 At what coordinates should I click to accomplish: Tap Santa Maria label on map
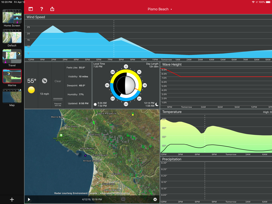click(112, 190)
